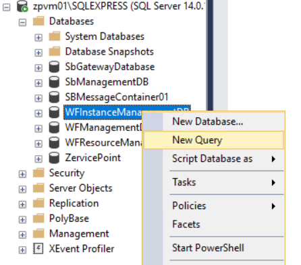Select WFManagementDB in the tree
This screenshot has height=265, width=301.
[x=103, y=127]
